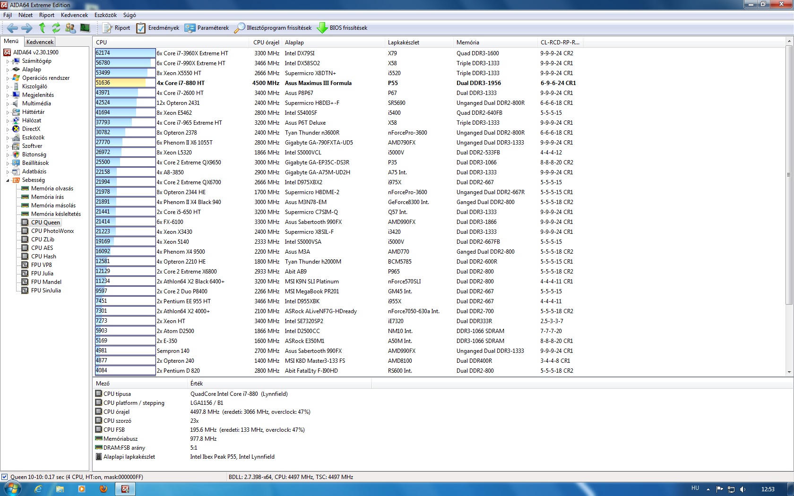Image resolution: width=794 pixels, height=496 pixels.
Task: Select the Biztonság tree item
Action: tap(34, 154)
